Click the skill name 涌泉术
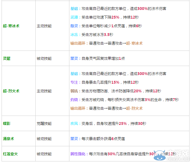Viewport: 192px width, 163px height. click(9, 139)
